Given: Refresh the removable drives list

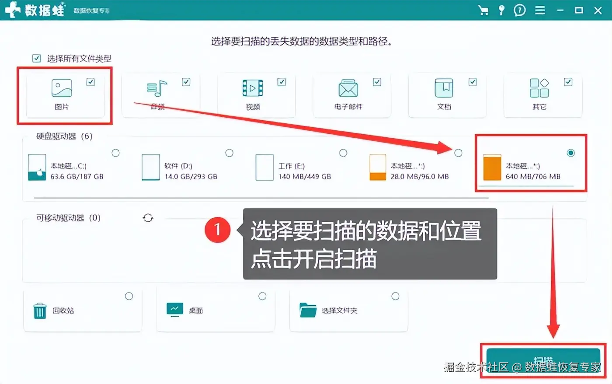Looking at the screenshot, I should pos(148,218).
